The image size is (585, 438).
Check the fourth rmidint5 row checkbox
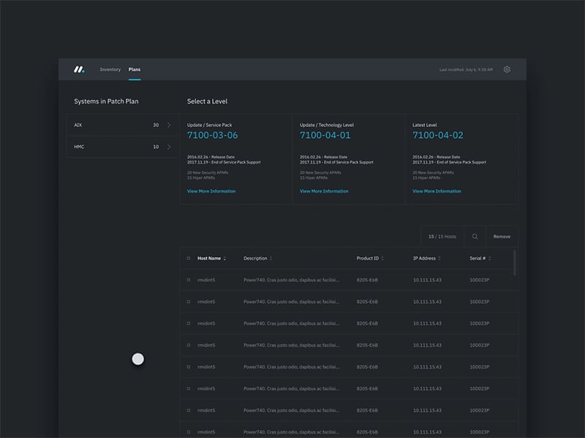tap(189, 345)
